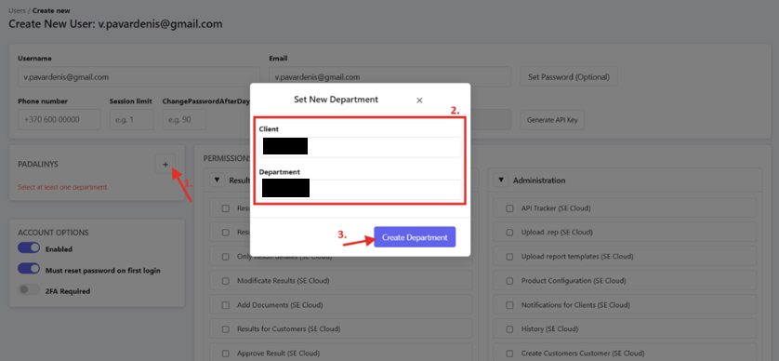Viewport: 779px width, 361px height.
Task: Check the Only Result details checkbox
Action: [226, 257]
